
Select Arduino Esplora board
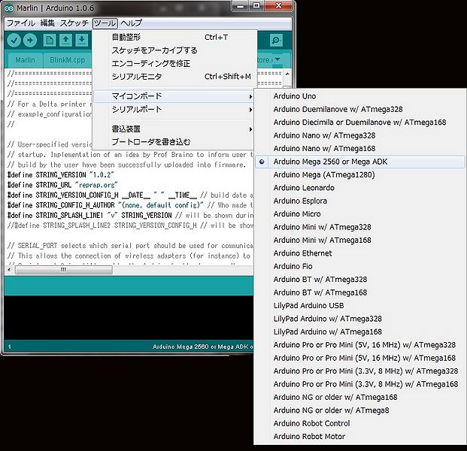359,201
